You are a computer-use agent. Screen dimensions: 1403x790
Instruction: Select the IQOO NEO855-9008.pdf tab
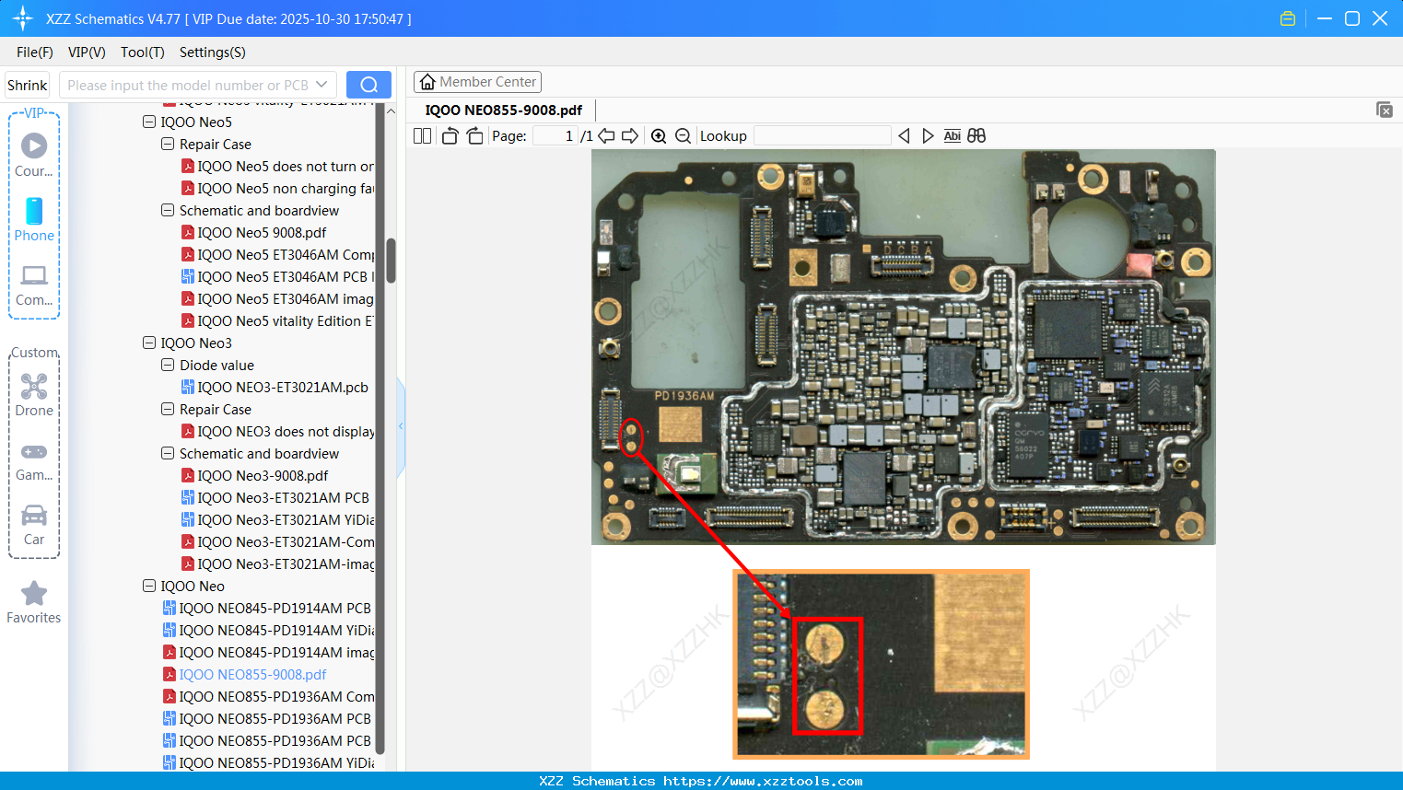click(x=504, y=110)
